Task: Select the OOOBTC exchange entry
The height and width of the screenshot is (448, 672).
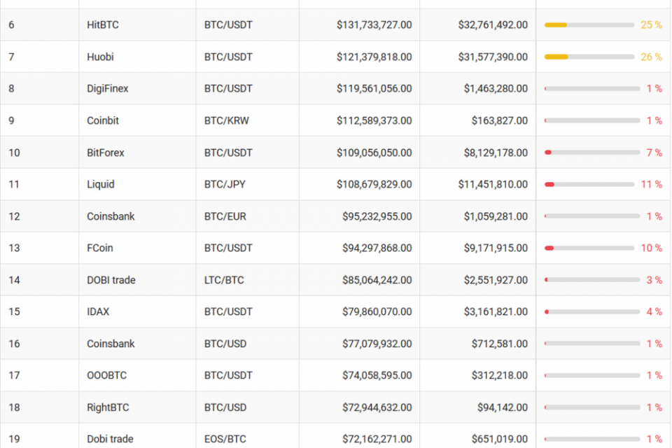Action: (x=106, y=375)
